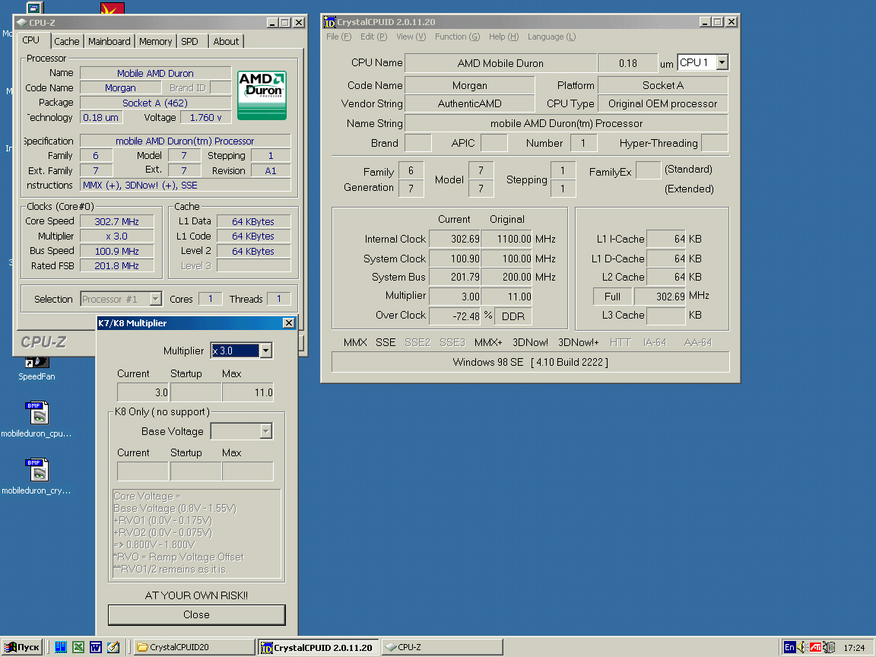This screenshot has width=876, height=657.
Task: Expand the CPU 1 selector dropdown
Action: 722,63
